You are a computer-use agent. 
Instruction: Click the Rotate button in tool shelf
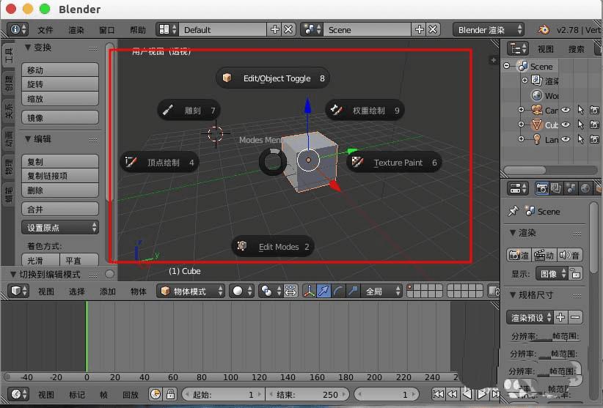coord(60,84)
